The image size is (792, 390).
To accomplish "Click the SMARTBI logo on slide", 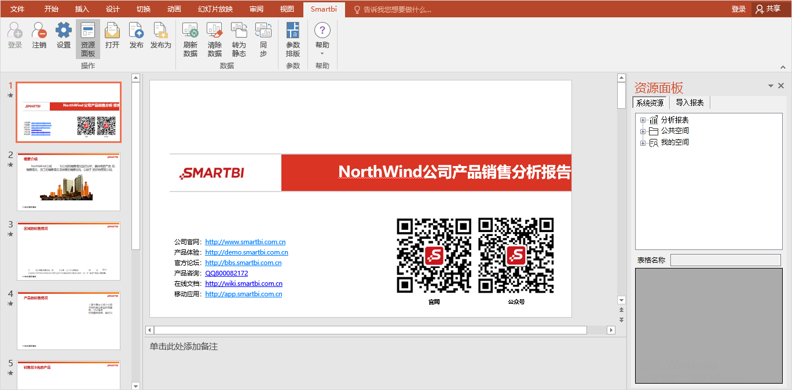I will [x=212, y=172].
